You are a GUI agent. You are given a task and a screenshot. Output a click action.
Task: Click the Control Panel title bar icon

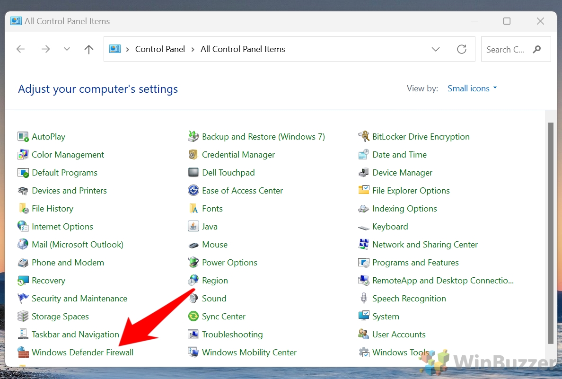pyautogui.click(x=16, y=21)
